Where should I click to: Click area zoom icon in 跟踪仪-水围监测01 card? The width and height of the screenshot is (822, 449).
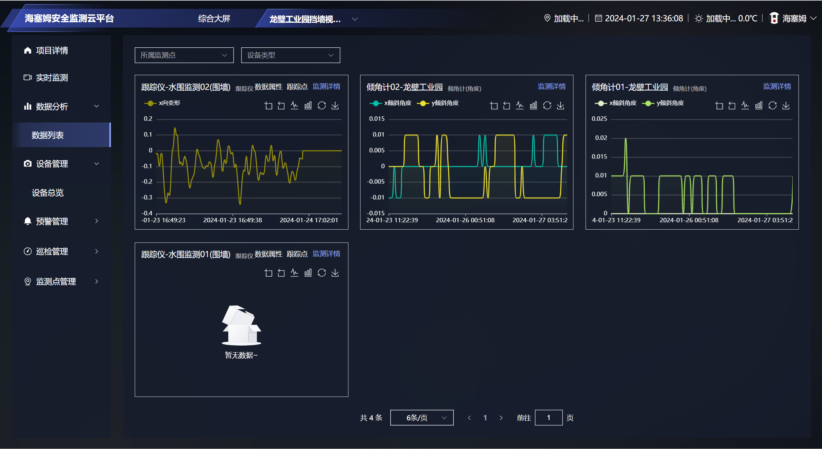coord(268,273)
